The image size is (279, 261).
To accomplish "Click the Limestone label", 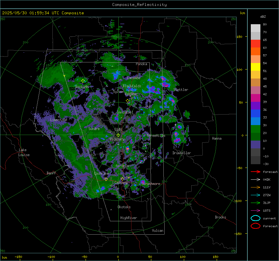I will (x=59, y=120).
